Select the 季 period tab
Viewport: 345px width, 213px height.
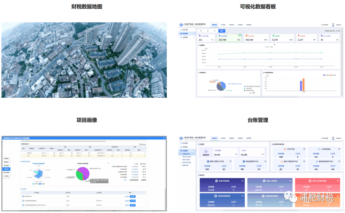[x=208, y=31]
